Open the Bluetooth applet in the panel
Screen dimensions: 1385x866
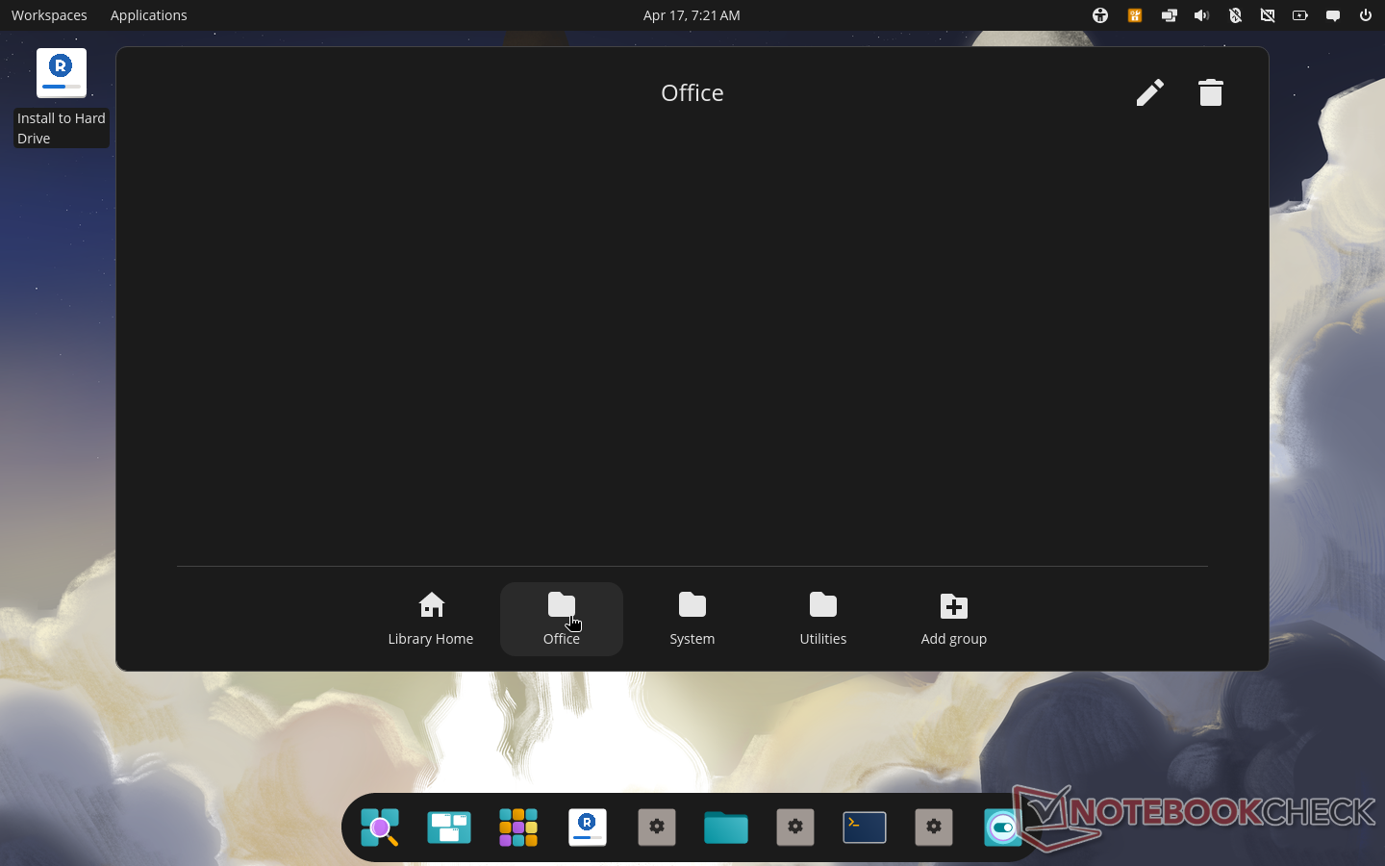click(x=1235, y=15)
